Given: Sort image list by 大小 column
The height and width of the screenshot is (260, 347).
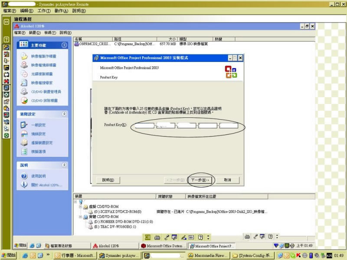Looking at the screenshot, I should pos(167,39).
